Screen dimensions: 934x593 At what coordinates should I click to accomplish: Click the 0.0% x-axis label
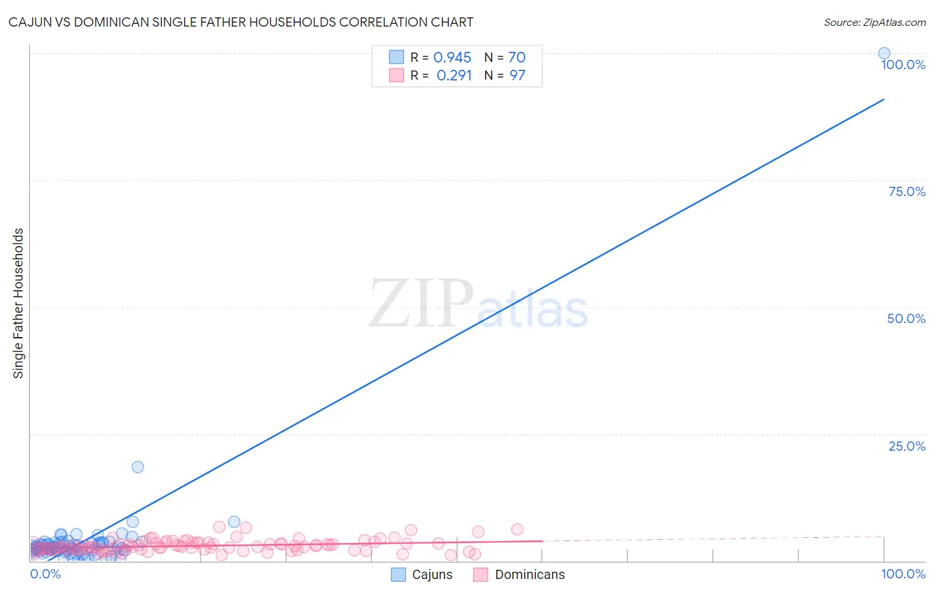click(45, 574)
